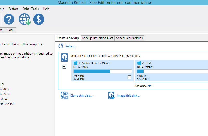Click the 350.0 MB size value

point(79,79)
